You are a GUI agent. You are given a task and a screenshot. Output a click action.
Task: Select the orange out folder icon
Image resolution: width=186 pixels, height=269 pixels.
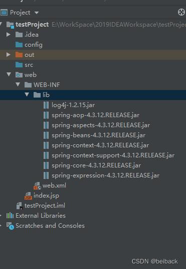pyautogui.click(x=19, y=55)
